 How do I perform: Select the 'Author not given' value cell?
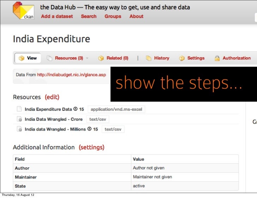click(x=185, y=168)
